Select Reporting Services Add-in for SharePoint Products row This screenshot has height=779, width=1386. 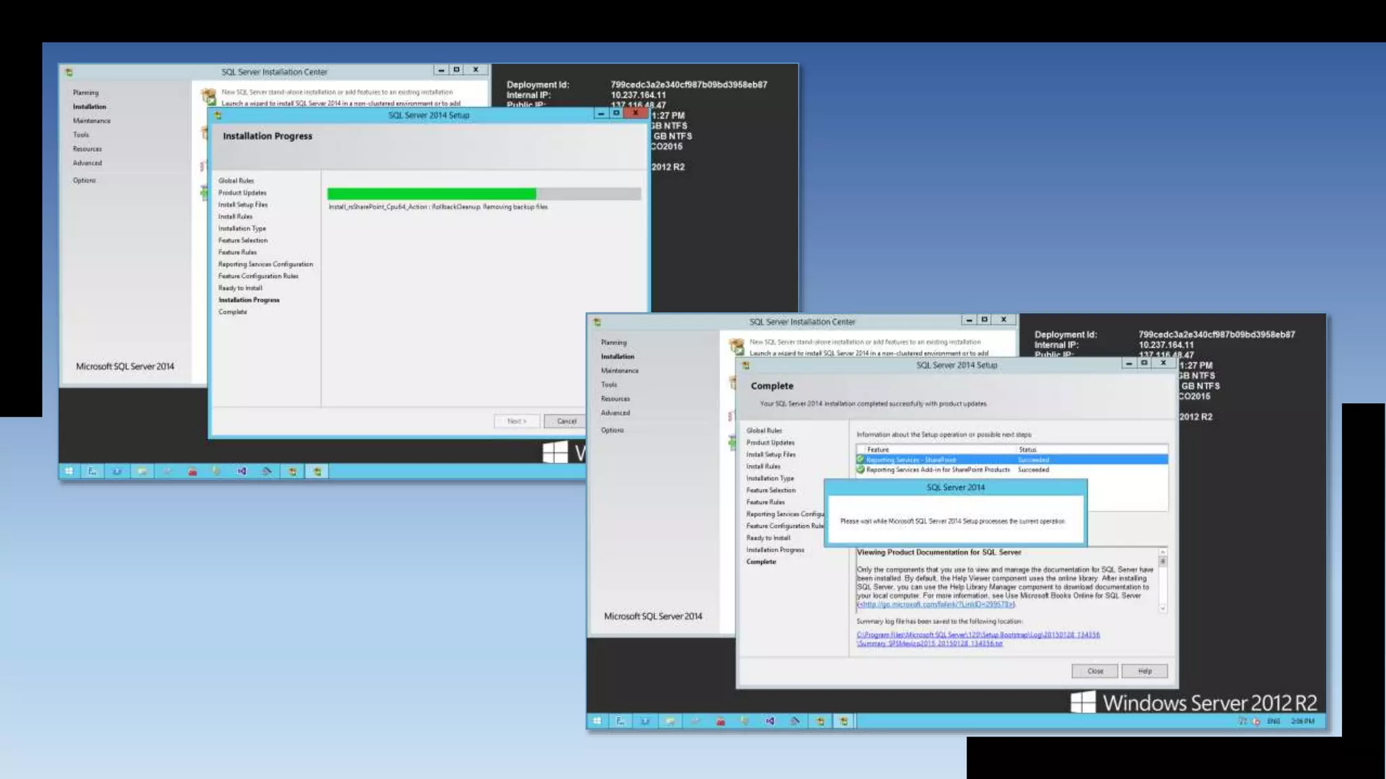coord(937,470)
